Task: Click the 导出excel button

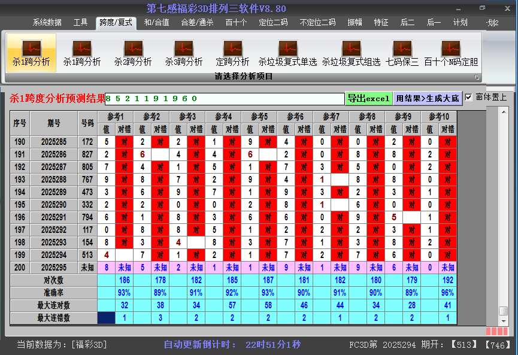Action: click(368, 98)
